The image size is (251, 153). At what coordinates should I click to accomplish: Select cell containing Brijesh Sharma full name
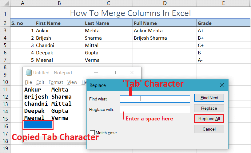coord(165,38)
